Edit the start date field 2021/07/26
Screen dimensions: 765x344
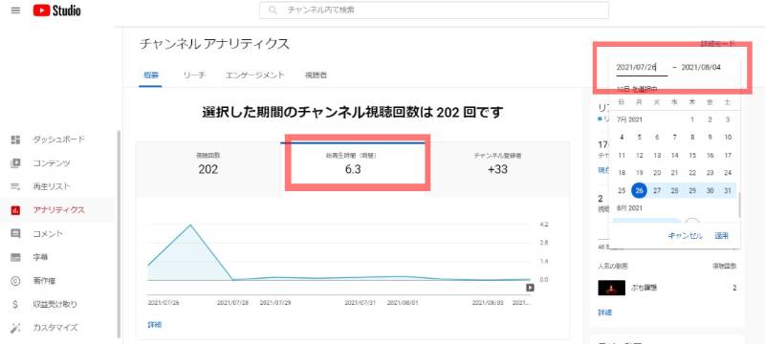641,67
